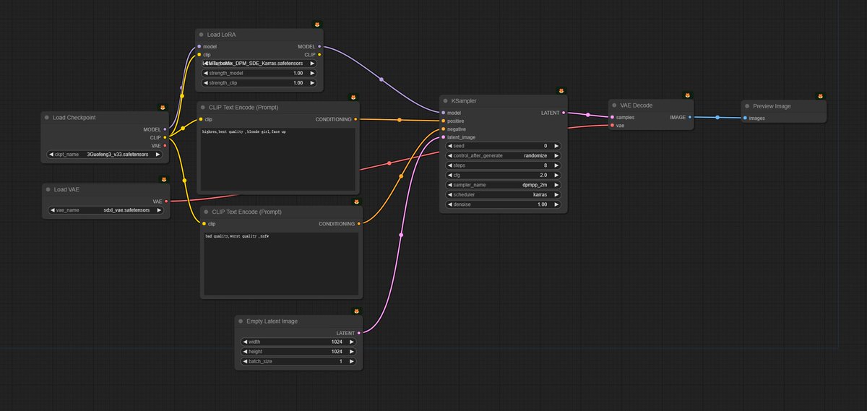This screenshot has width=867, height=411.
Task: Open the LoRA file selector in Load LoRA
Action: pos(259,63)
